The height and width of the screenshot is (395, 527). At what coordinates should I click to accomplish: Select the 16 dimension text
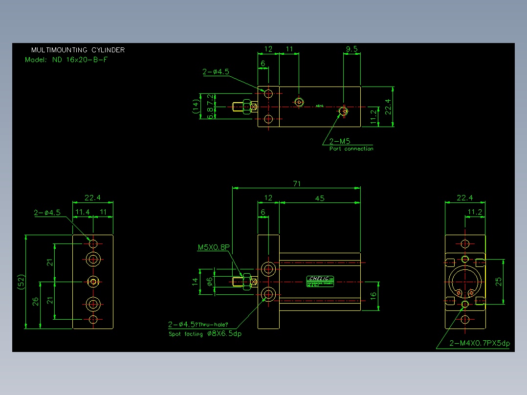(373, 295)
